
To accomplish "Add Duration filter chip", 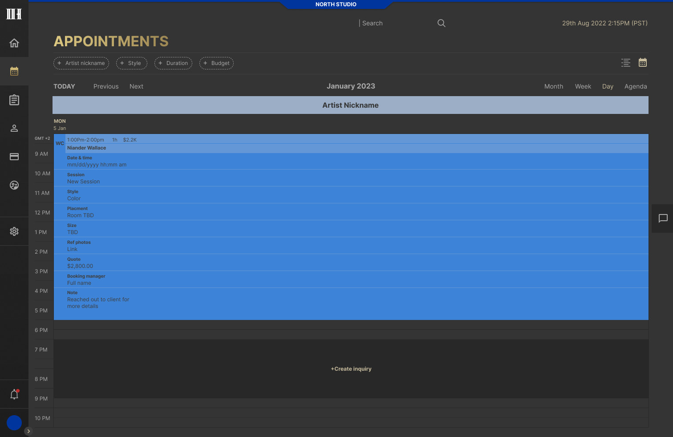I will [x=174, y=63].
